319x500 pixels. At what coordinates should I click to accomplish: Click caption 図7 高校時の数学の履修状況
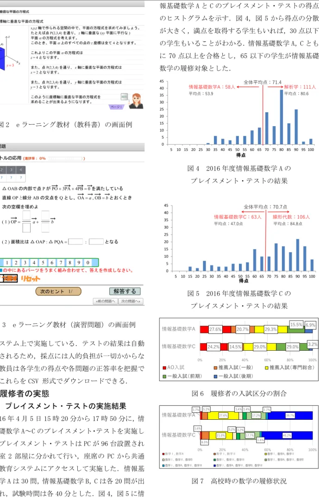click(239, 481)
